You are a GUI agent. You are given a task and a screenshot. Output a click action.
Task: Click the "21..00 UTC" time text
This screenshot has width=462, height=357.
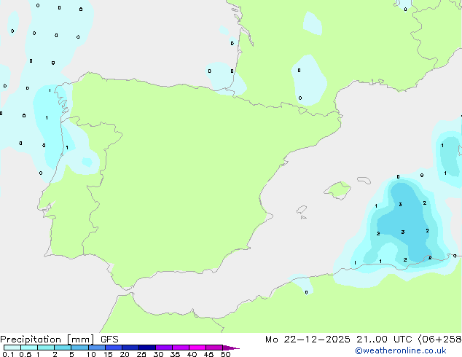(384, 340)
